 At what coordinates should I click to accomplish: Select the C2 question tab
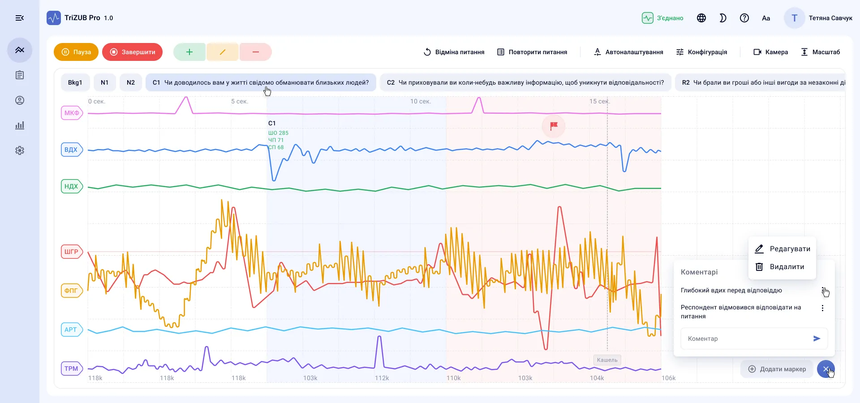click(x=525, y=82)
